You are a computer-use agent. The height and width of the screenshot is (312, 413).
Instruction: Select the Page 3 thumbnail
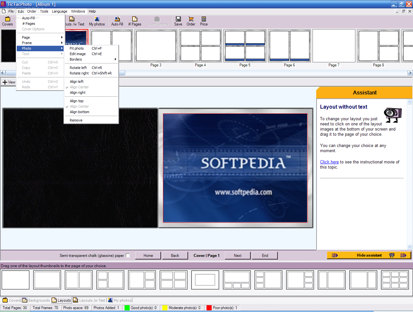point(156,46)
